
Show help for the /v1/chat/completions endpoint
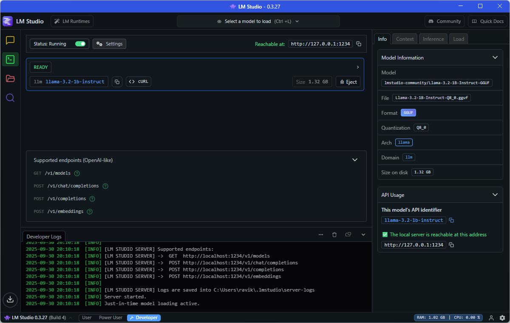(105, 186)
